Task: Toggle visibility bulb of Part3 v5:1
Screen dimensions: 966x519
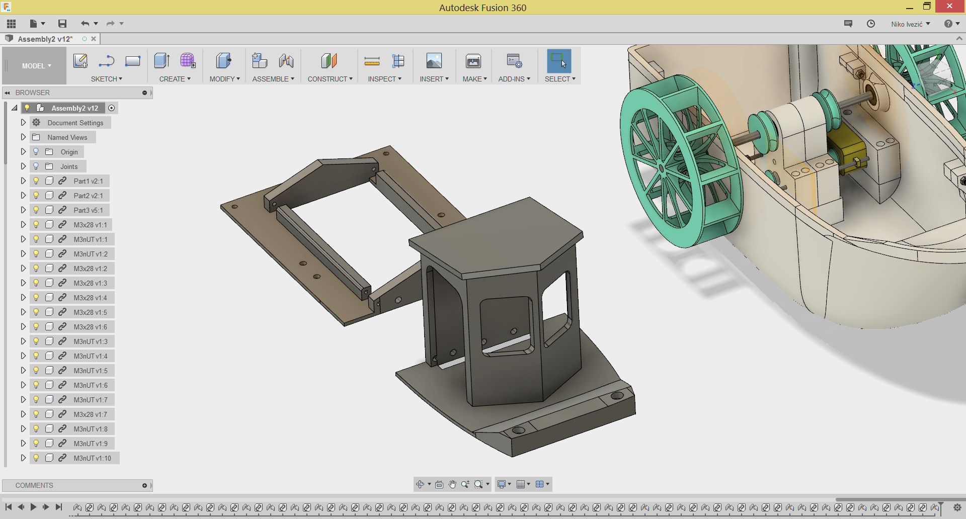Action: [36, 210]
